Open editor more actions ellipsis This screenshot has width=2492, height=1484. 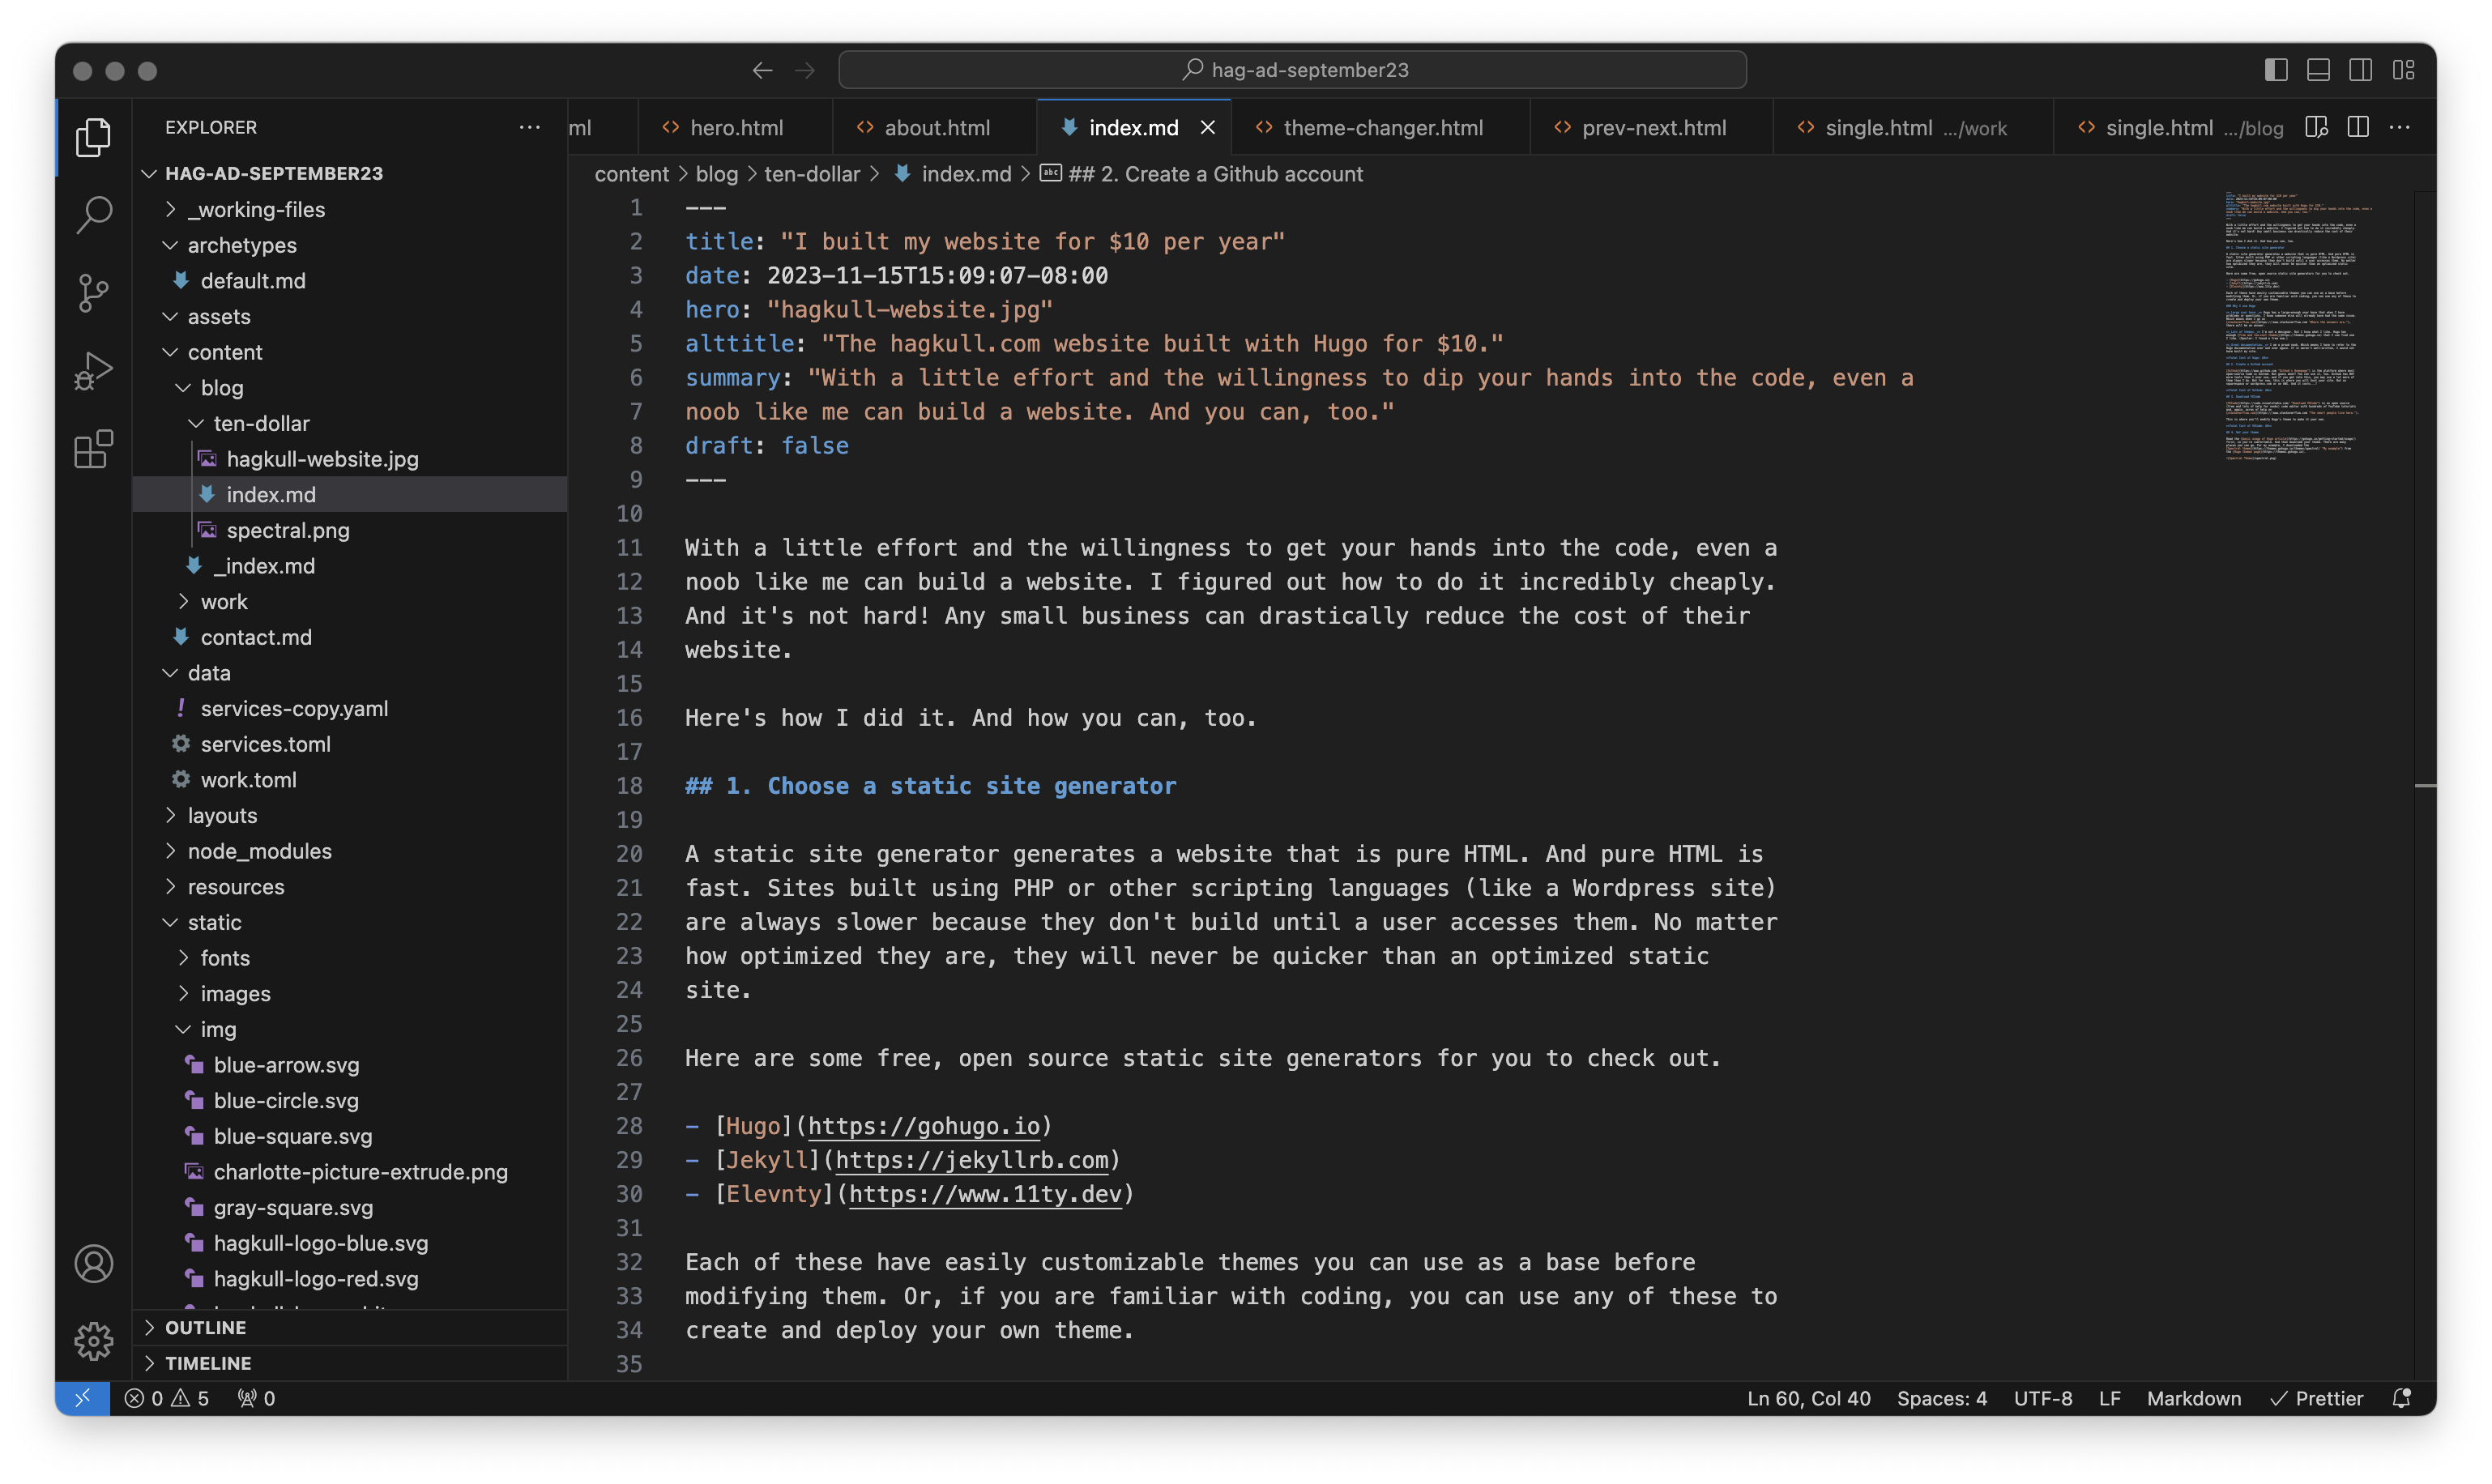click(x=2399, y=127)
